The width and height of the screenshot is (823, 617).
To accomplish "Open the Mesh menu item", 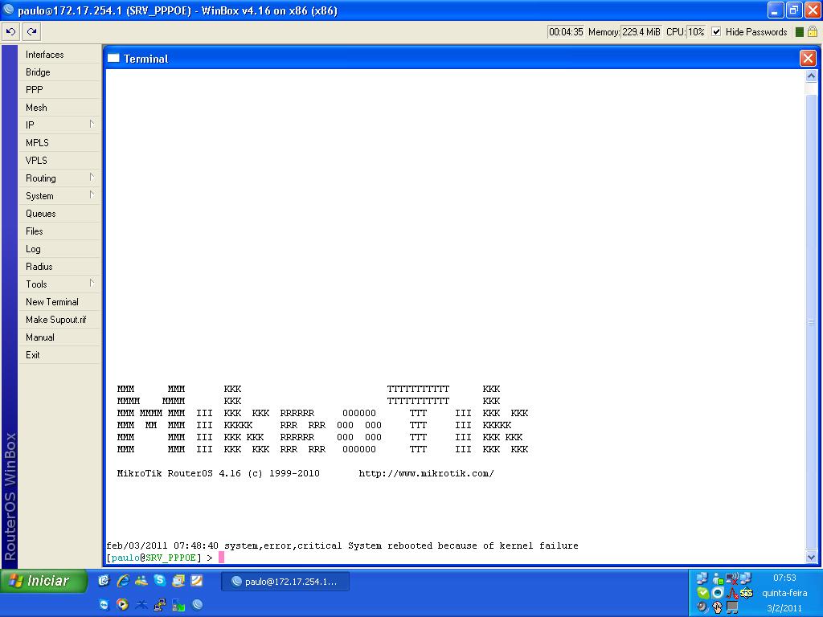I will 59,108.
